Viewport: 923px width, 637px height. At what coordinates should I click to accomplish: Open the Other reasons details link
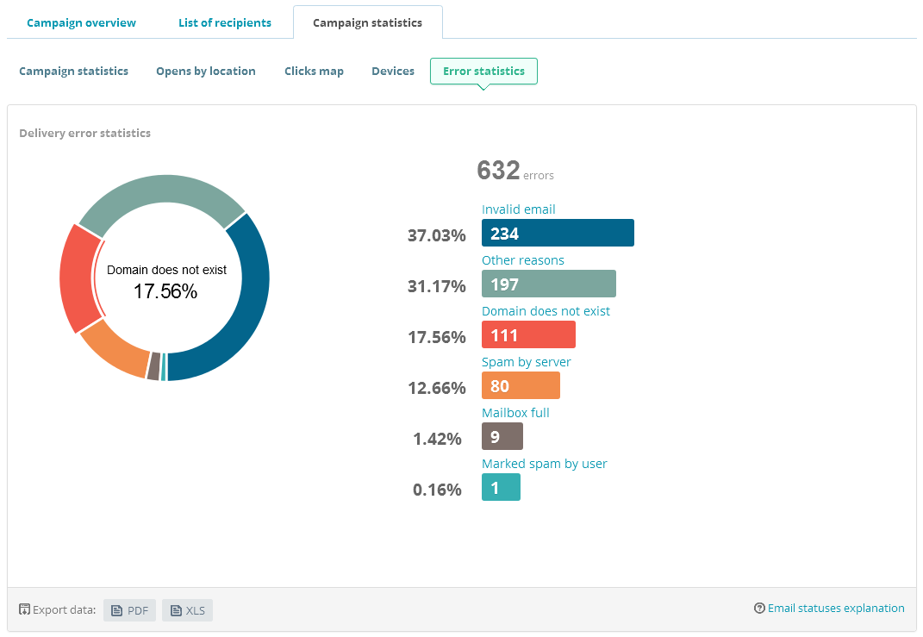tap(522, 259)
